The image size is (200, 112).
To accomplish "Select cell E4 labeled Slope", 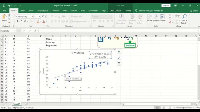I will coord(53,39).
